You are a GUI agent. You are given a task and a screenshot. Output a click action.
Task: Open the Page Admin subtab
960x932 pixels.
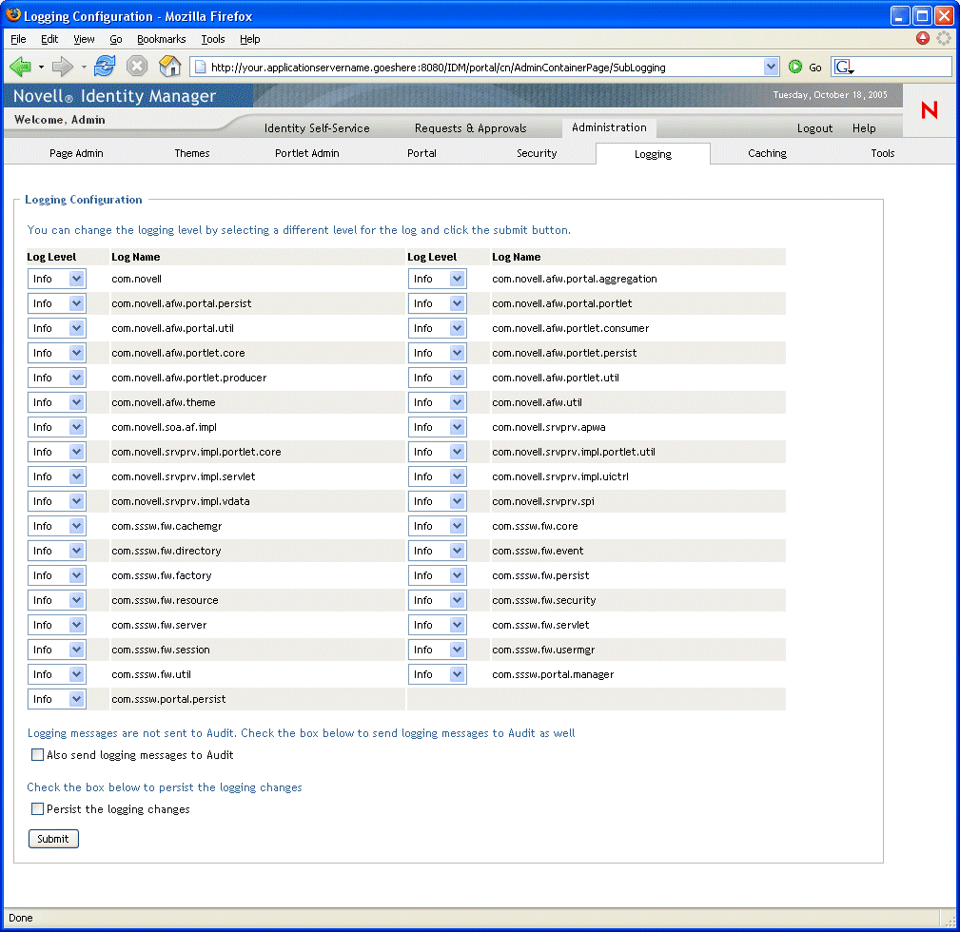coord(76,153)
